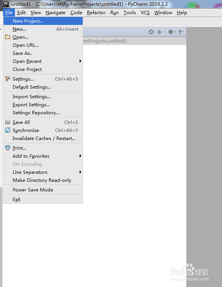Image resolution: width=222 pixels, height=287 pixels.
Task: Open the Tools menu
Action: pos(130,13)
